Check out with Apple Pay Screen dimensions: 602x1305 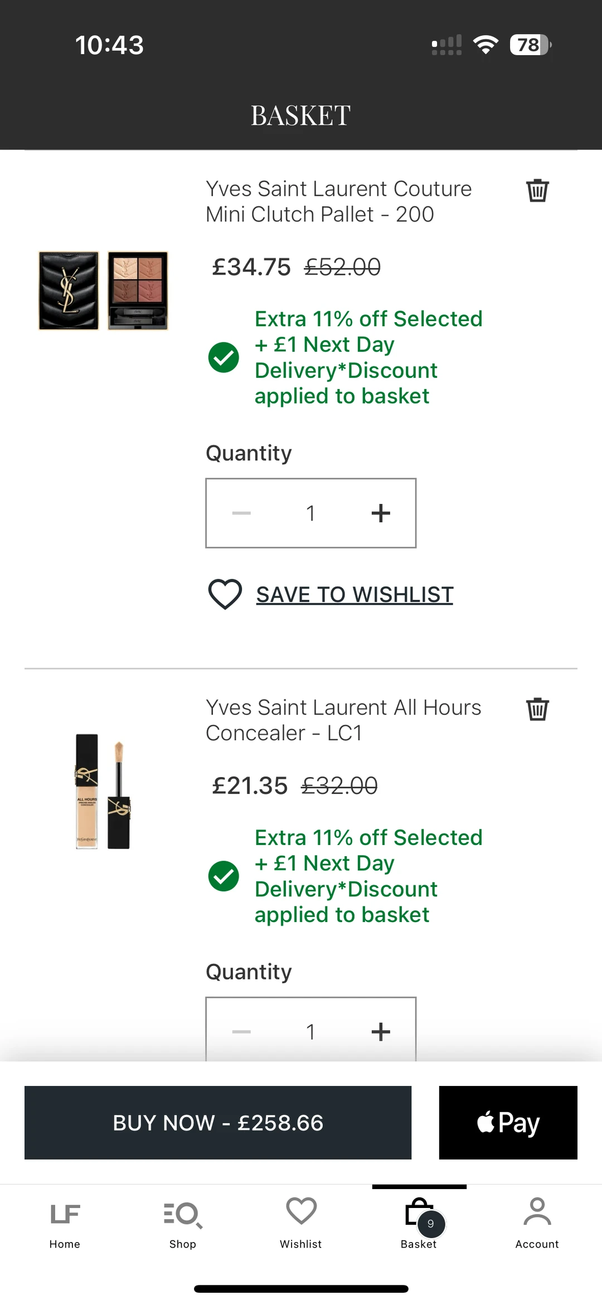pyautogui.click(x=508, y=1123)
